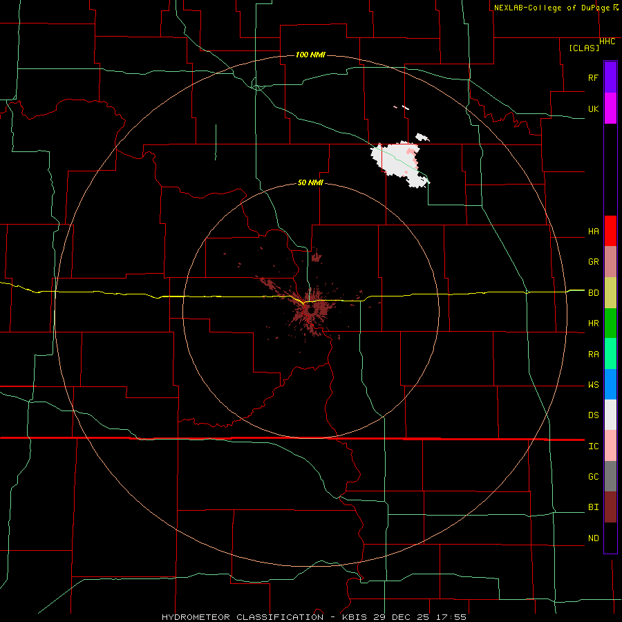Click the 'RA' legend label
The image size is (622, 622).
tap(593, 355)
